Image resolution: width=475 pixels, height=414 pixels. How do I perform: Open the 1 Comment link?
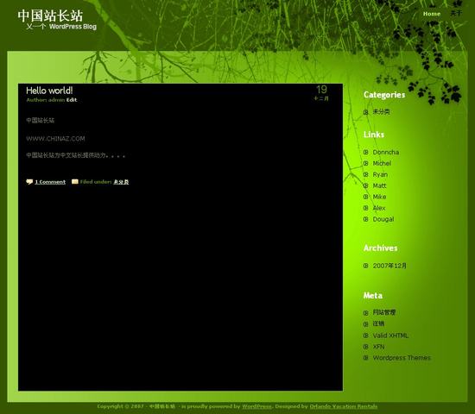pyautogui.click(x=50, y=182)
